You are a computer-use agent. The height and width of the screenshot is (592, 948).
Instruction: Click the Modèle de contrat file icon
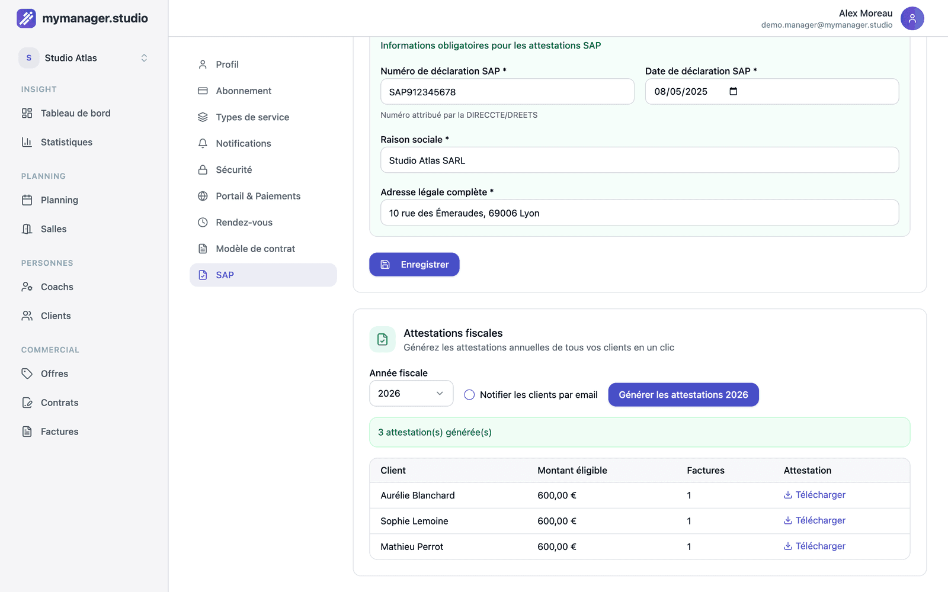(x=203, y=249)
